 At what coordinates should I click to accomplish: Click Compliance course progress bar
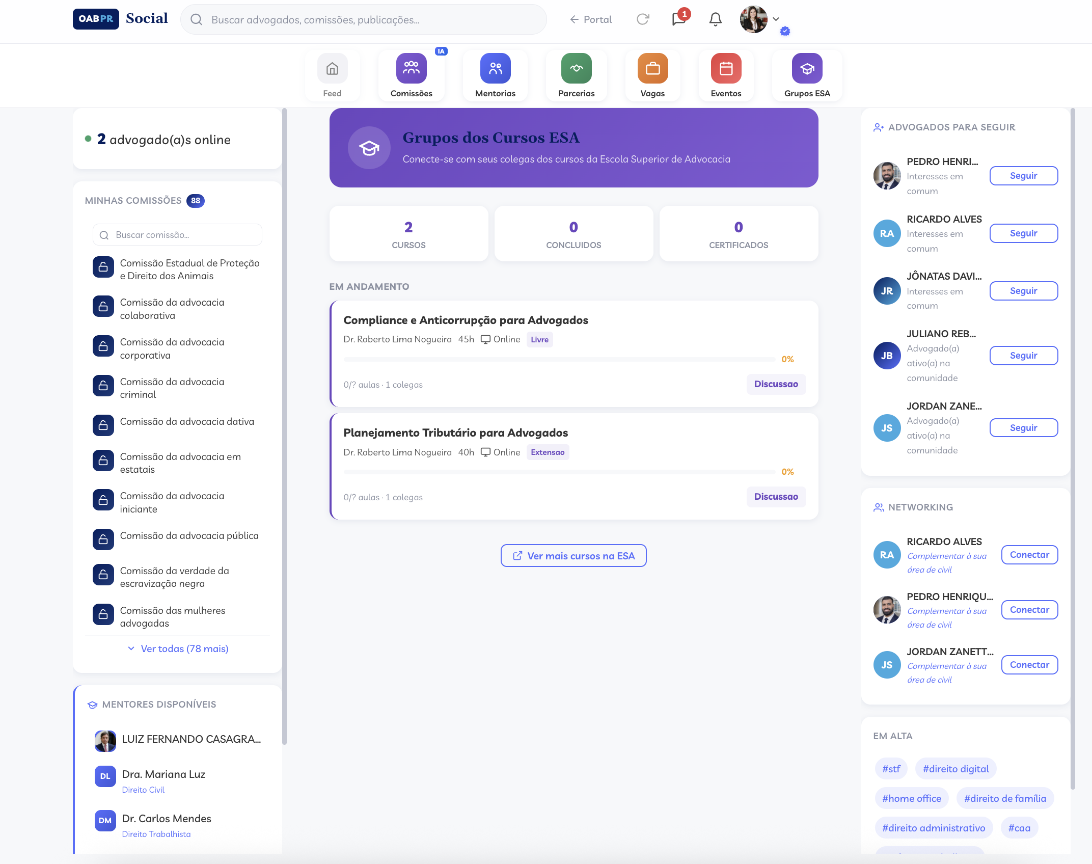click(559, 359)
